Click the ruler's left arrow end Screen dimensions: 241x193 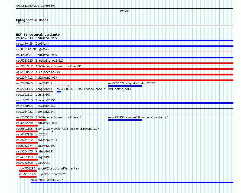[17, 9]
